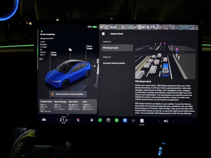Tap the Release Notes header title

(117, 34)
